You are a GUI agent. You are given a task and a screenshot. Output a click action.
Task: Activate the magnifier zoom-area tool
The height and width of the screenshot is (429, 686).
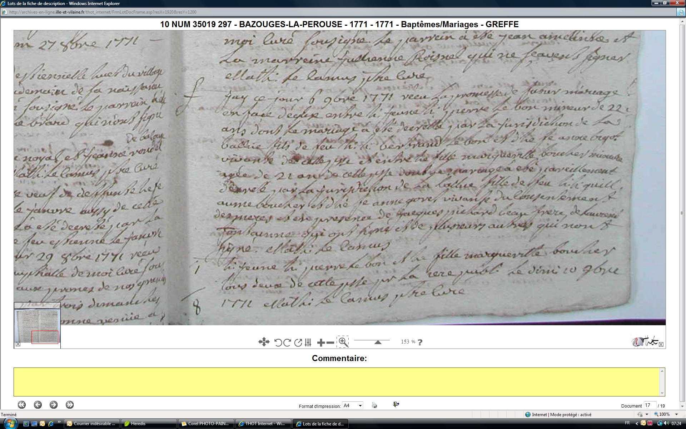[x=343, y=342]
